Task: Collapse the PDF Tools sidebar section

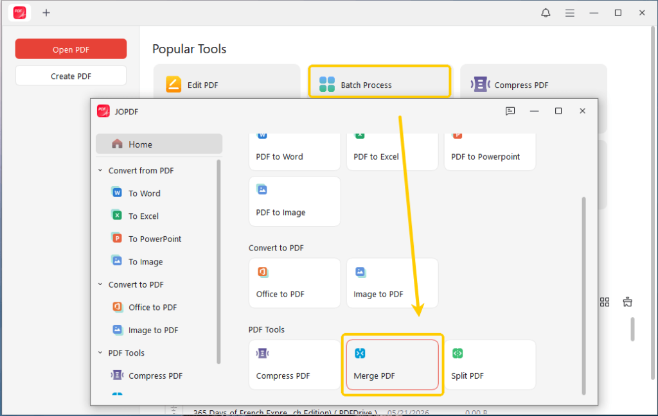Action: 100,352
